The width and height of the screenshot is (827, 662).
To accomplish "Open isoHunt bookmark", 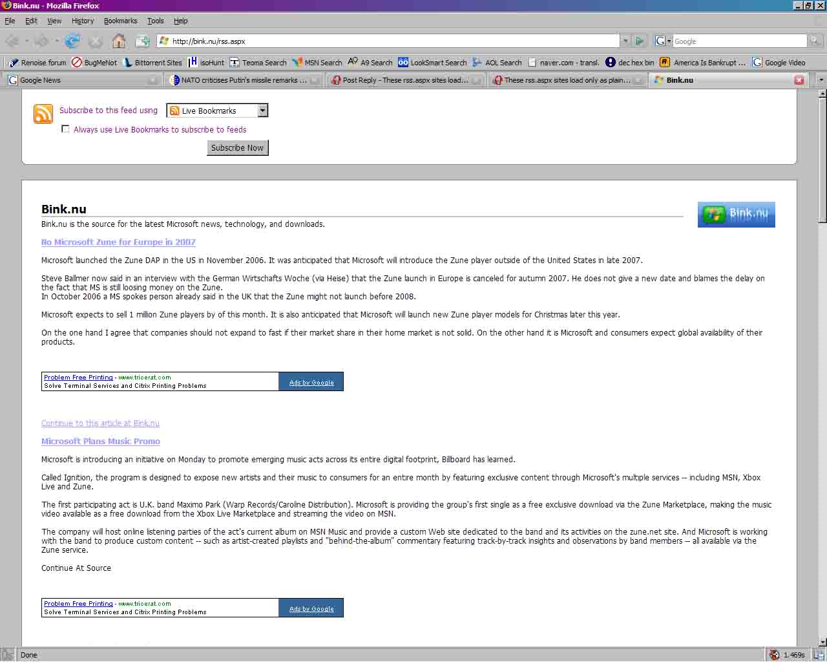I will point(206,63).
